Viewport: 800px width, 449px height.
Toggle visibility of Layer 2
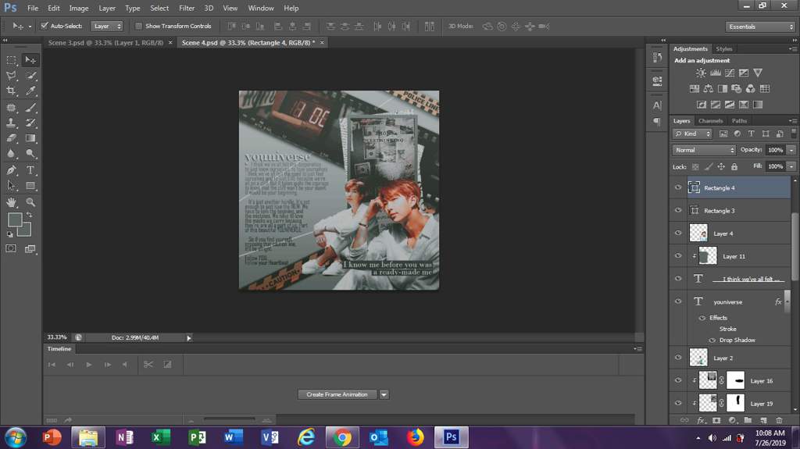[678, 358]
